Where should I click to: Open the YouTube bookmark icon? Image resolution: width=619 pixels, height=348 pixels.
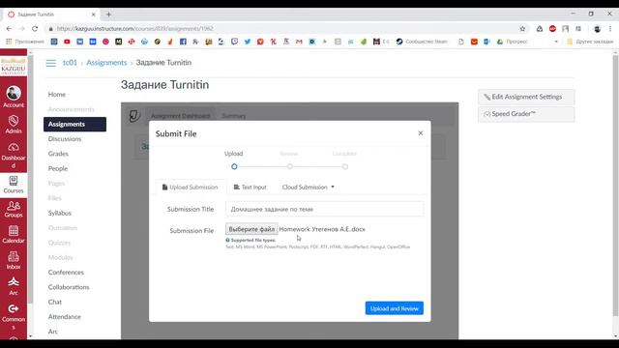(67, 42)
